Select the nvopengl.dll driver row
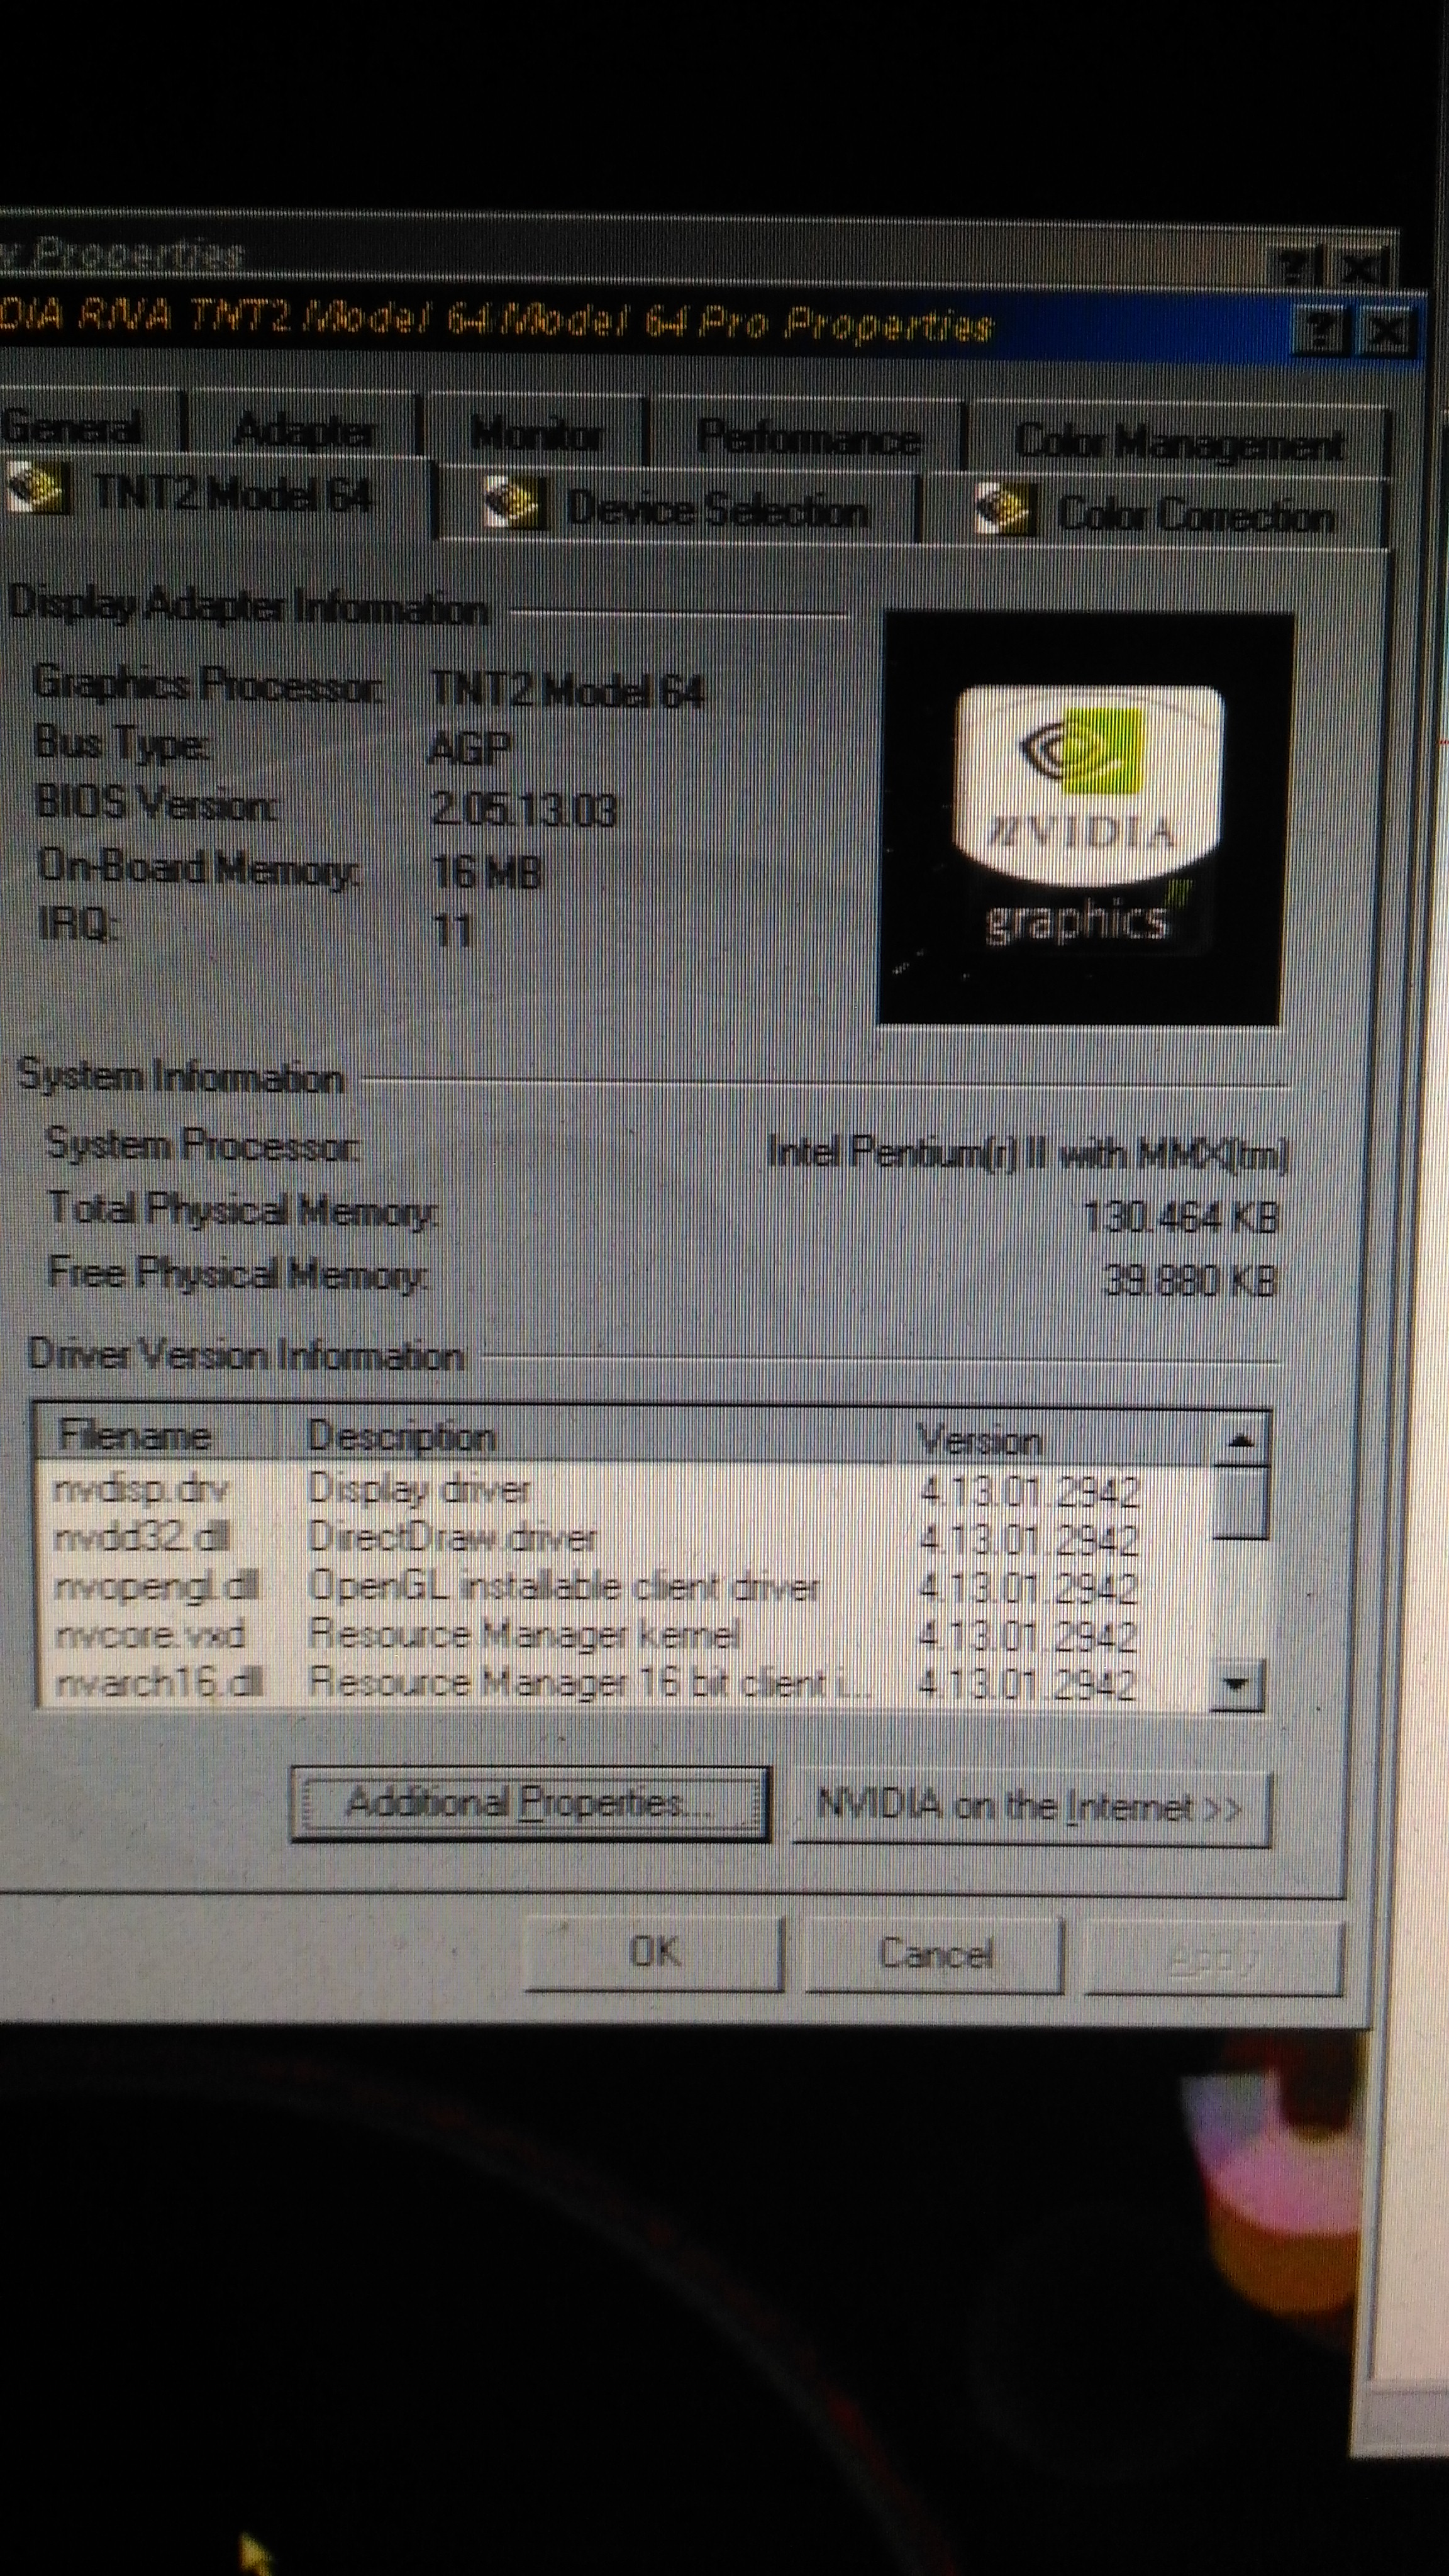Viewport: 1449px width, 2576px height. point(625,1586)
